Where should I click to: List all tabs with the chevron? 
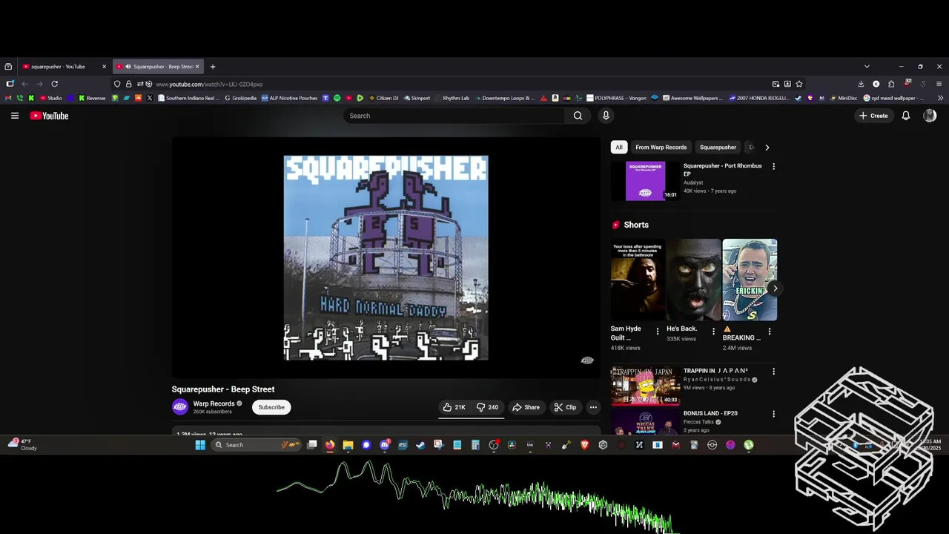867,67
